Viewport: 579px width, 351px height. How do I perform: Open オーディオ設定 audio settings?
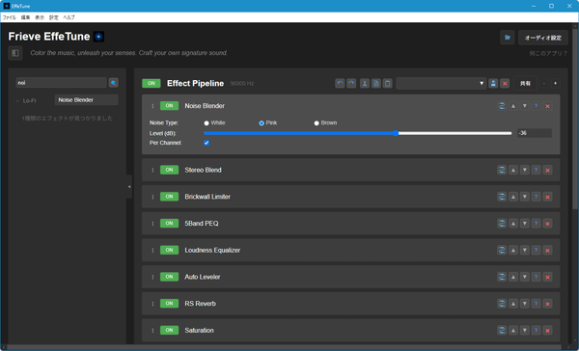tap(543, 38)
